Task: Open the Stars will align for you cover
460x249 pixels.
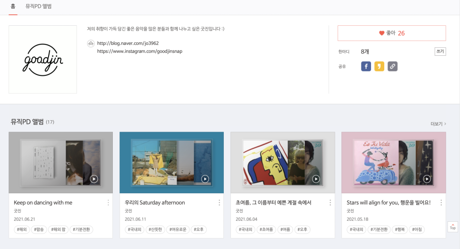Action: [394, 163]
